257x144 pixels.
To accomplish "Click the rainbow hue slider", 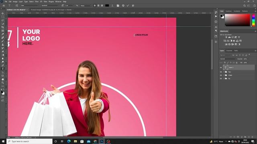I will pos(253,20).
